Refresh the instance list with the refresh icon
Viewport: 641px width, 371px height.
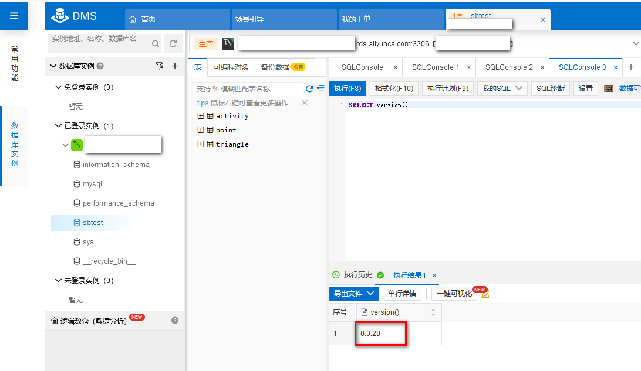click(x=173, y=43)
